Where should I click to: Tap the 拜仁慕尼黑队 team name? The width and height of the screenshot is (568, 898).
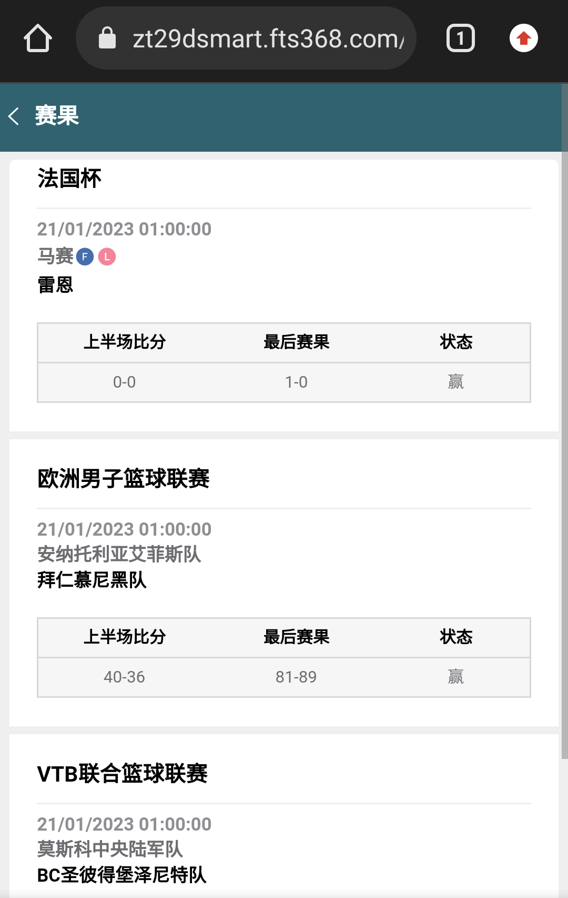[x=92, y=580]
